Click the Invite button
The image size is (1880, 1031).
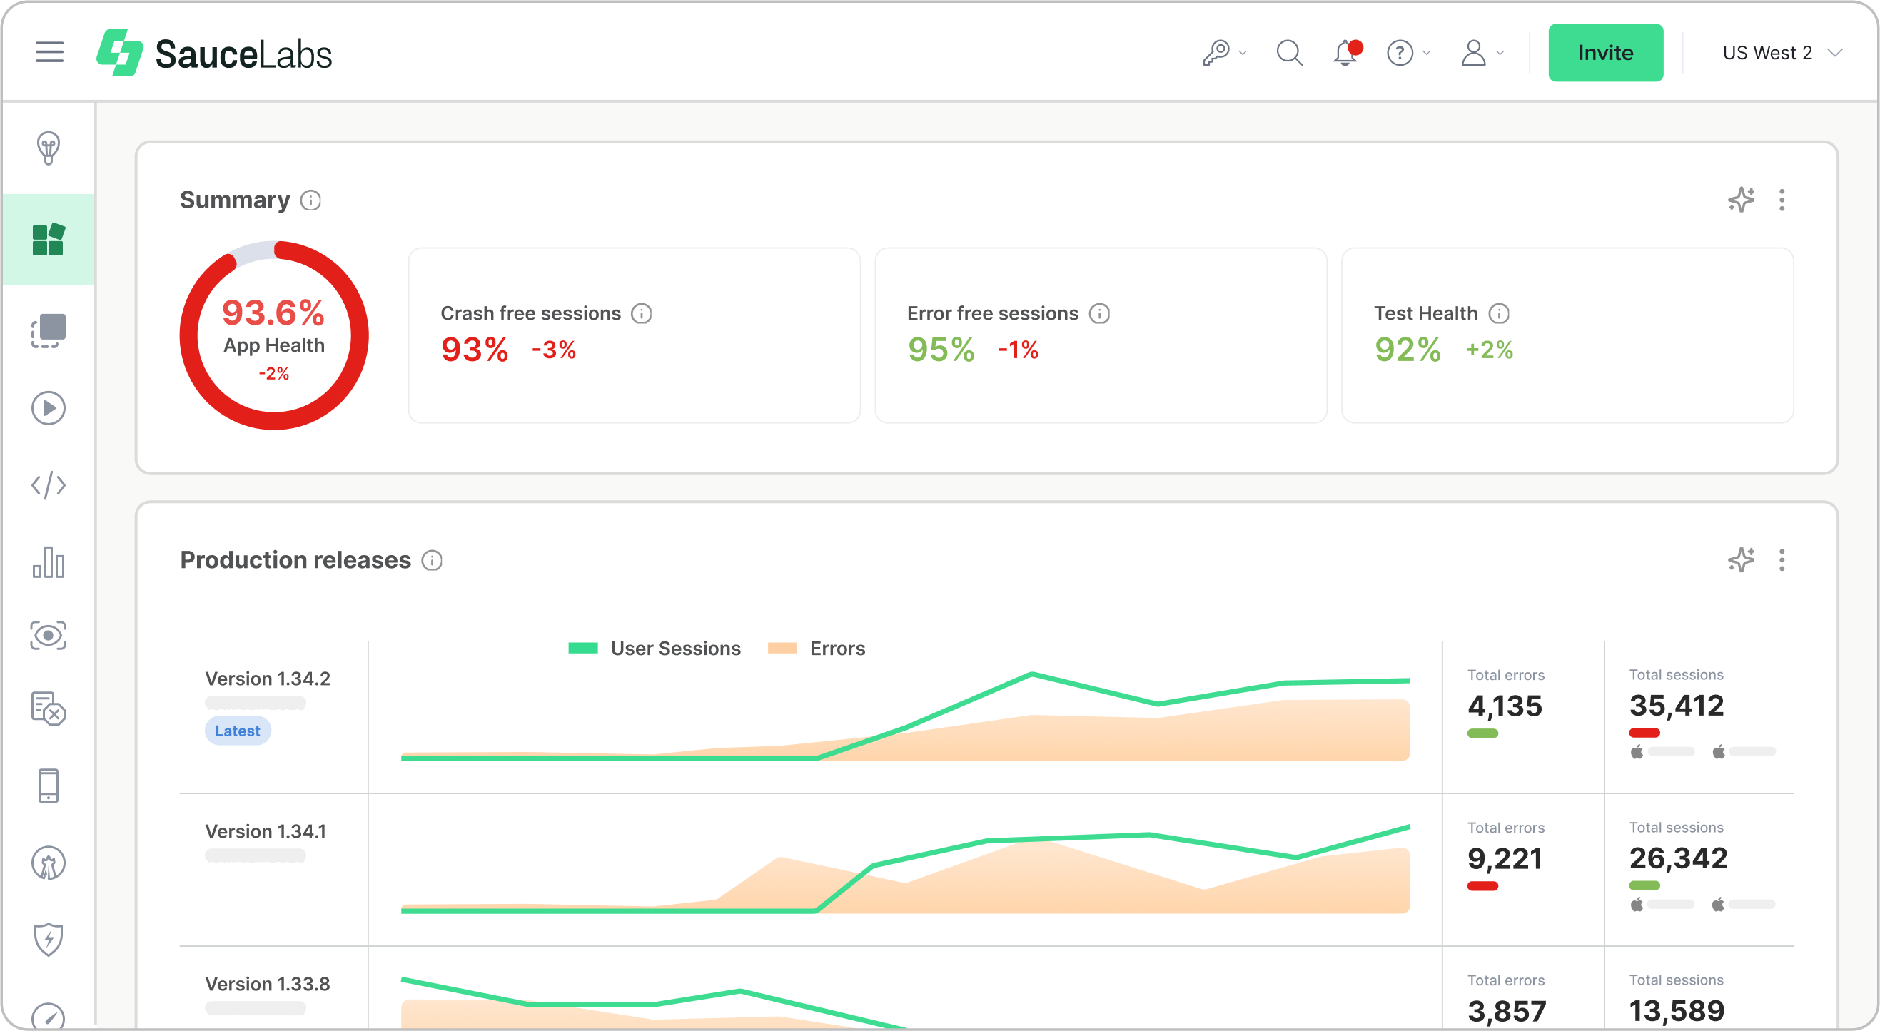tap(1605, 53)
